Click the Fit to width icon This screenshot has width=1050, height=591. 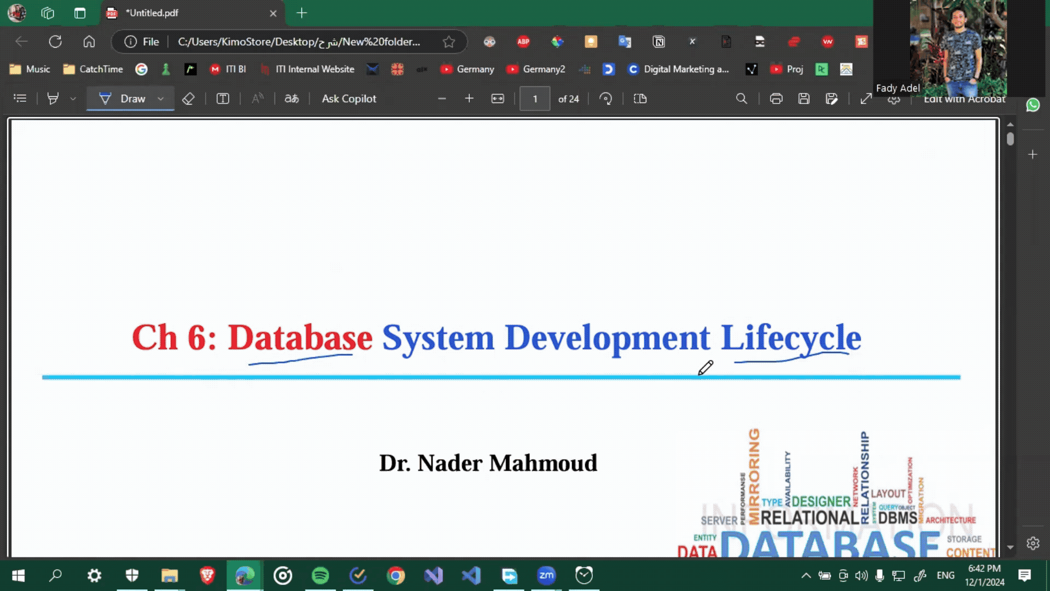497,99
